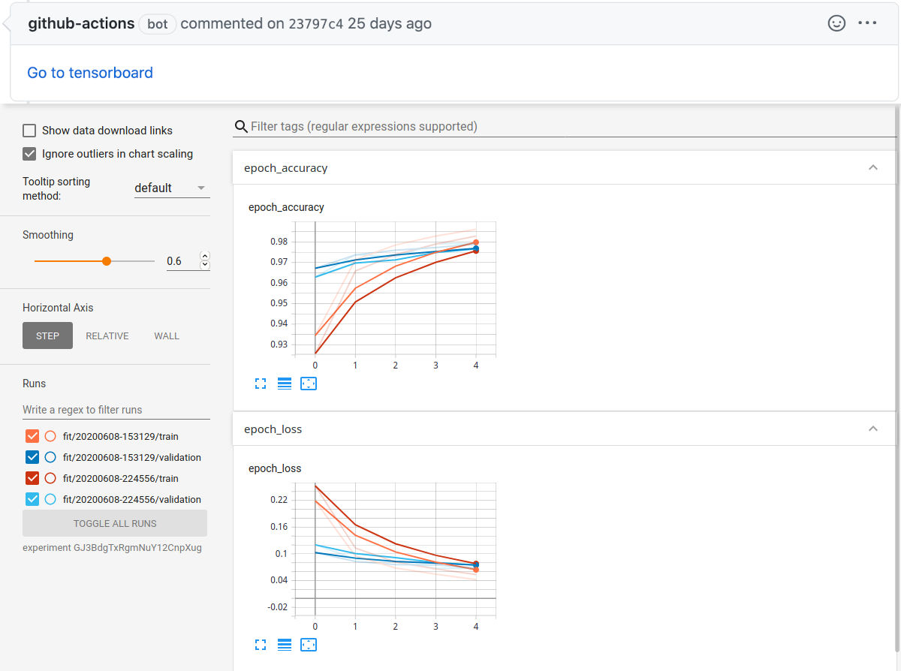Enable the Show data download links checkbox

pos(29,130)
